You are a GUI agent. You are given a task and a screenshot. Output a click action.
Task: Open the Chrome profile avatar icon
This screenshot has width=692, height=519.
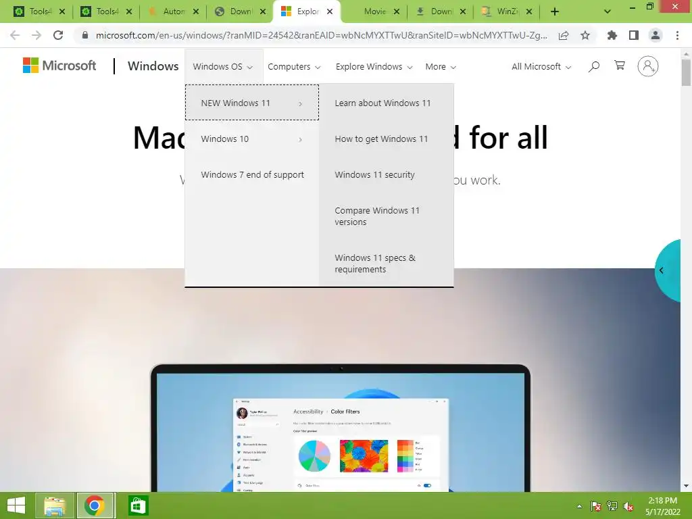click(656, 35)
